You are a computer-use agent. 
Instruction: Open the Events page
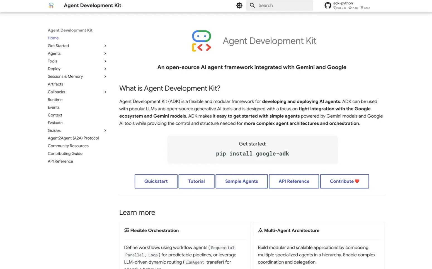coord(54,107)
